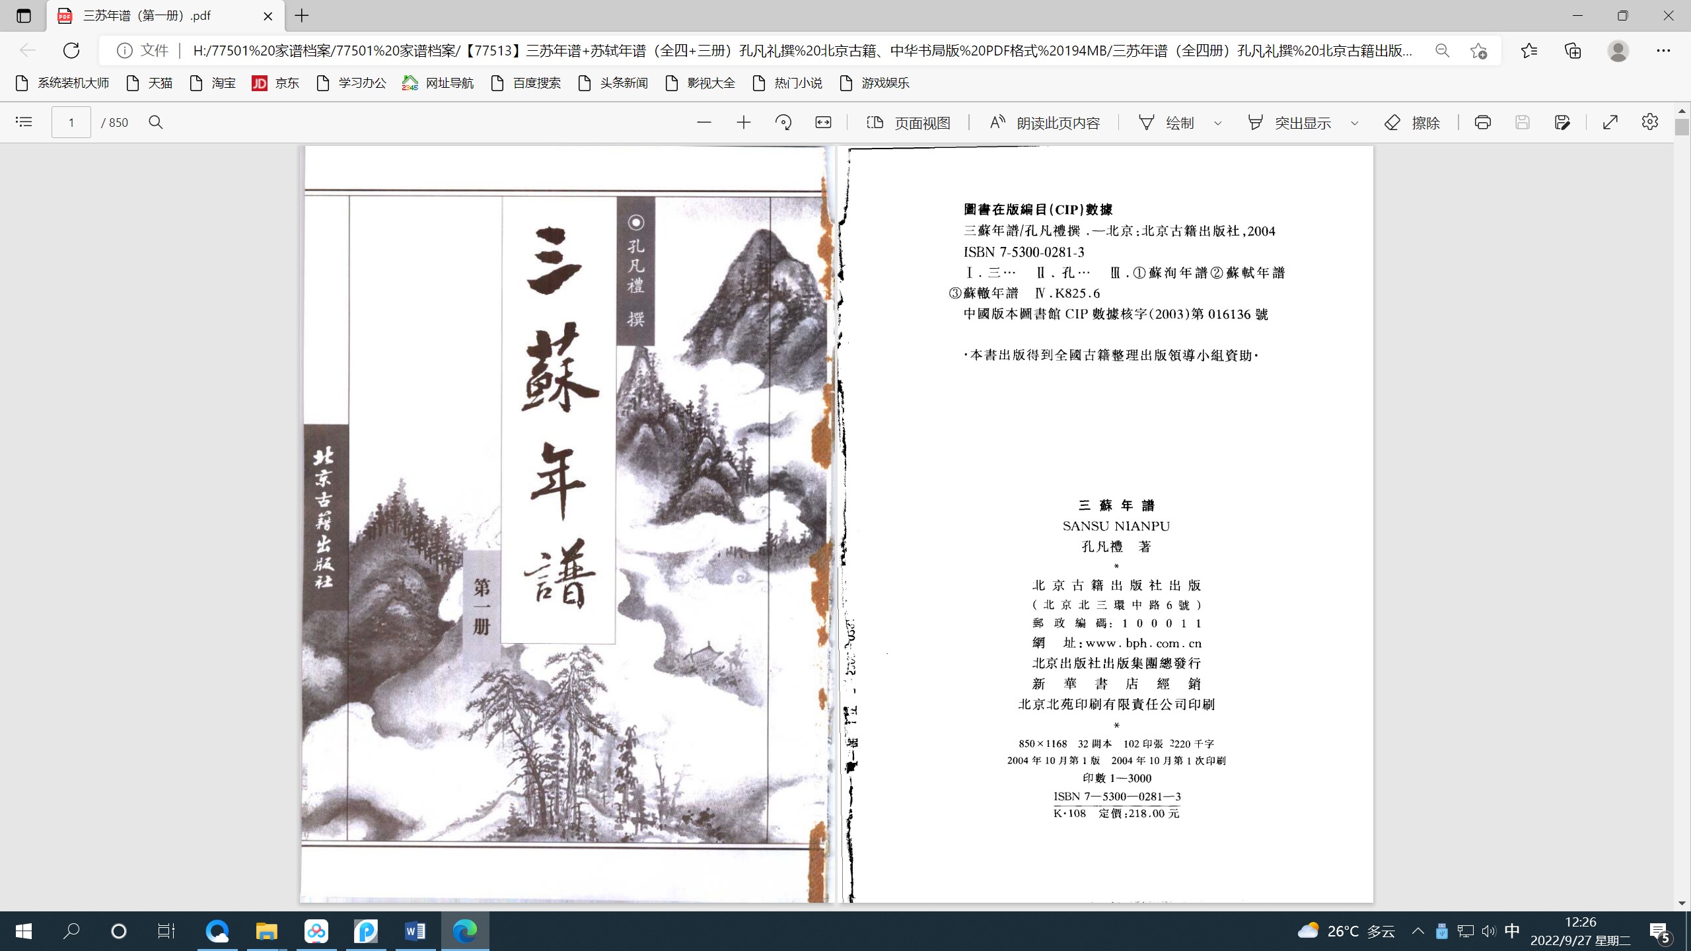Image resolution: width=1691 pixels, height=951 pixels.
Task: Expand the 突出显示 highlight color dropdown
Action: point(1355,123)
